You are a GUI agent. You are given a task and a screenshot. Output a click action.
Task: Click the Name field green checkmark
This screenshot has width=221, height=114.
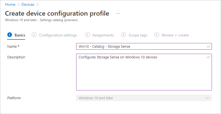pos(209,46)
